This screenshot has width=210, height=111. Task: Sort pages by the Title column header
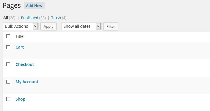point(19,36)
